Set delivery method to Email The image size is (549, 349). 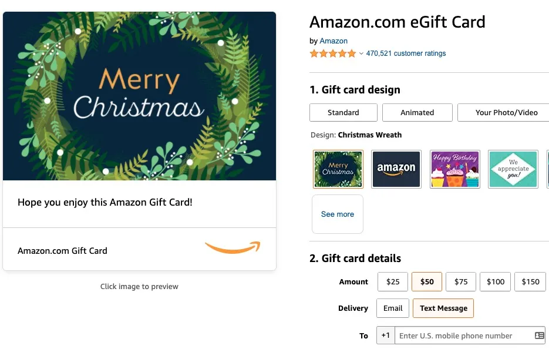(393, 308)
